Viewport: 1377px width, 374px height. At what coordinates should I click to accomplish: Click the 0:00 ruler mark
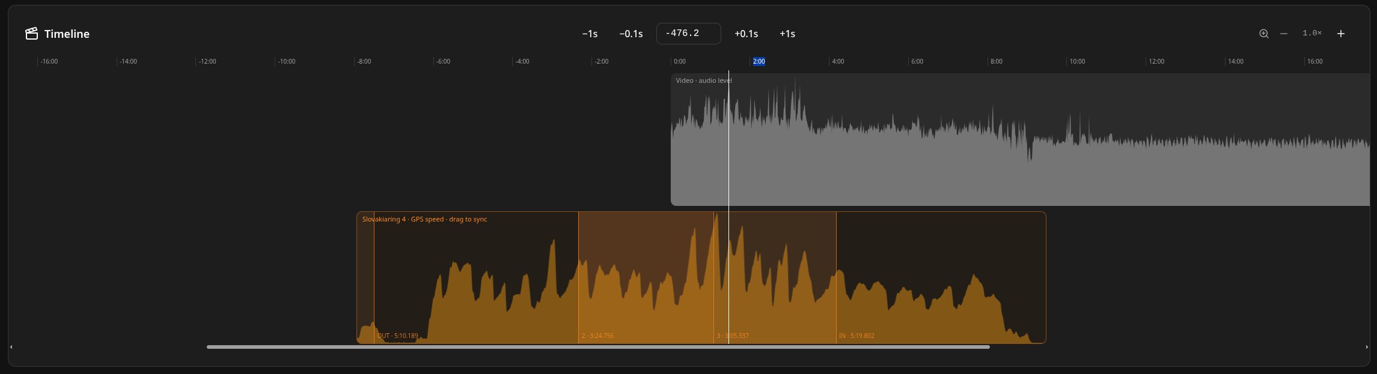(679, 61)
